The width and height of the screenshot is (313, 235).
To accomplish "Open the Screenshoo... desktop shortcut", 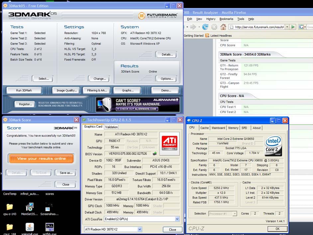I will (49, 209).
